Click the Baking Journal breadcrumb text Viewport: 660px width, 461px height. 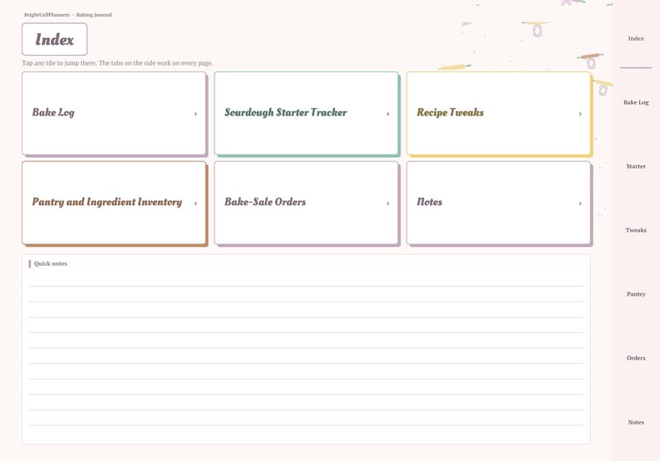click(94, 15)
